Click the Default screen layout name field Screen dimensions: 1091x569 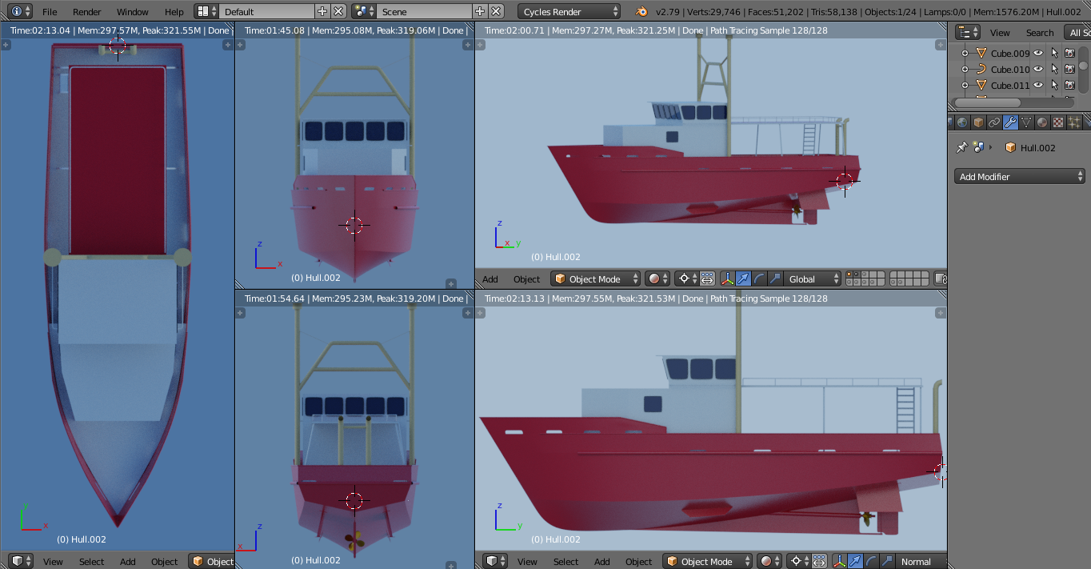pos(266,11)
